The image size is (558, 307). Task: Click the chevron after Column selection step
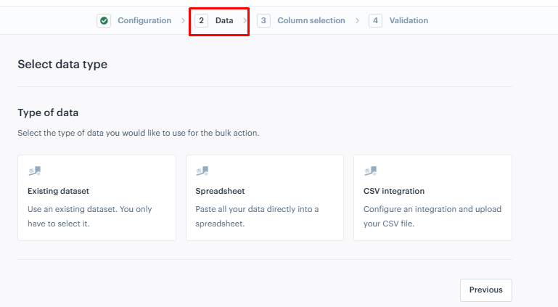point(357,20)
